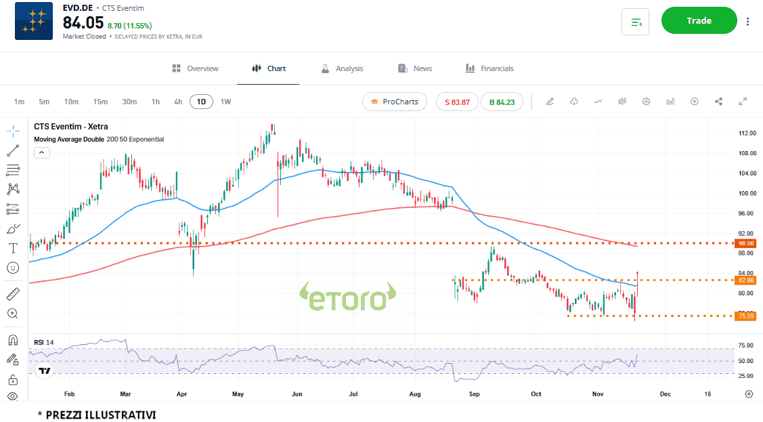
Task: Collapse the indicator legend chevron
Action: (41, 153)
